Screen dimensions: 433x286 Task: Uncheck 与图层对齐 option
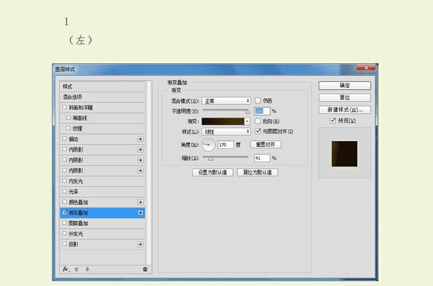click(x=258, y=131)
